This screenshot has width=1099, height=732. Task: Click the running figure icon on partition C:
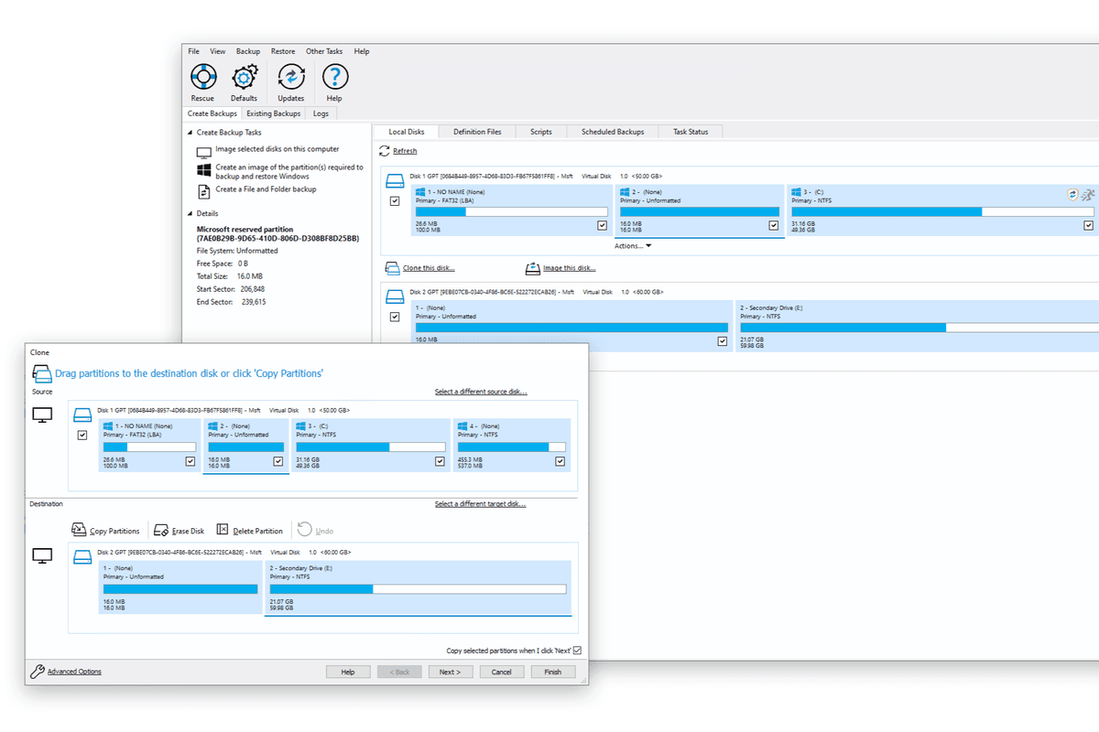1087,194
